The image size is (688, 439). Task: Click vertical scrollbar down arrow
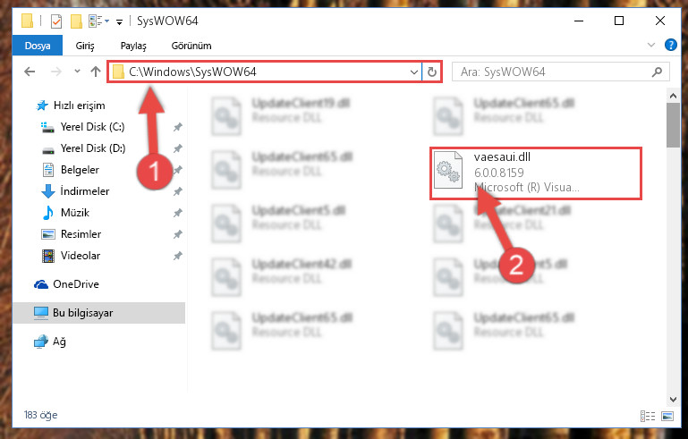[x=673, y=399]
